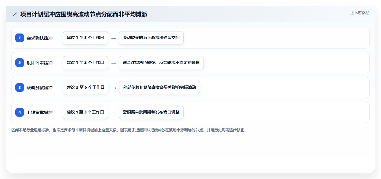Screen dimensions: 381x179
Task: Click the 外部依赖和缺陷密度会显著影响实际波动 box
Action: pyautogui.click(x=160, y=87)
